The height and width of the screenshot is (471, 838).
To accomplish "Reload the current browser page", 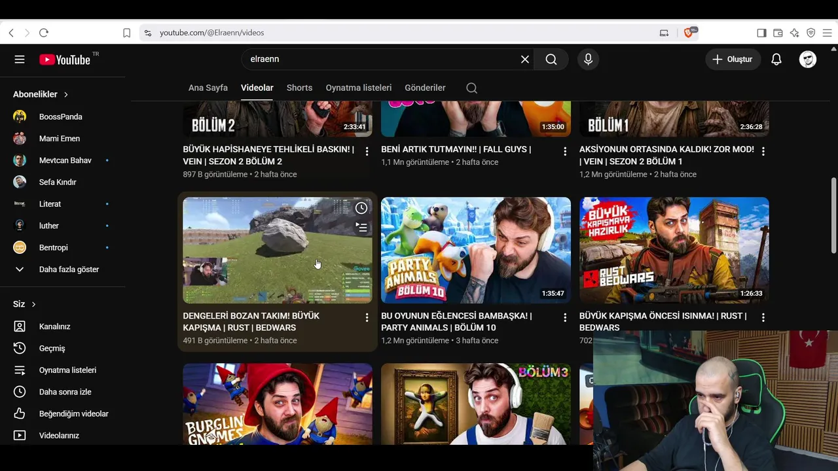I will coord(44,33).
